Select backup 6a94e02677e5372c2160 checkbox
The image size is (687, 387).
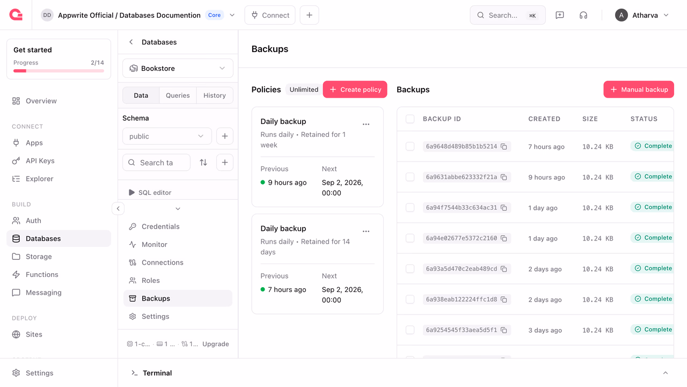click(x=410, y=238)
